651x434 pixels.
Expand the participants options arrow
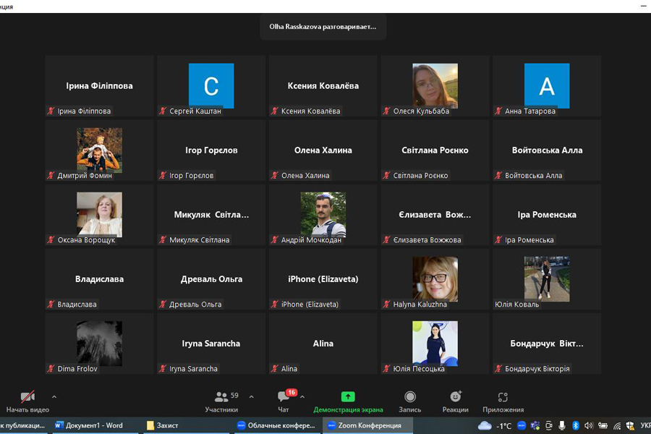pos(251,397)
